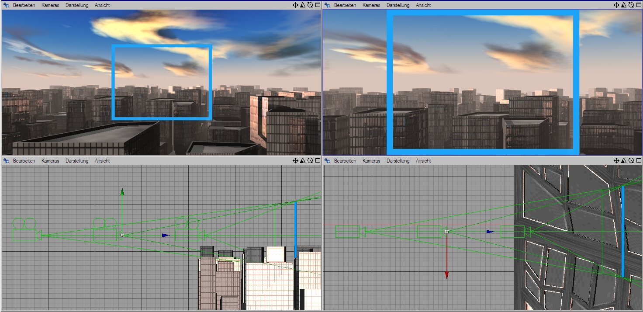The width and height of the screenshot is (643, 312).
Task: Open the Kameras dropdown in the top-right viewport
Action: coord(371,5)
